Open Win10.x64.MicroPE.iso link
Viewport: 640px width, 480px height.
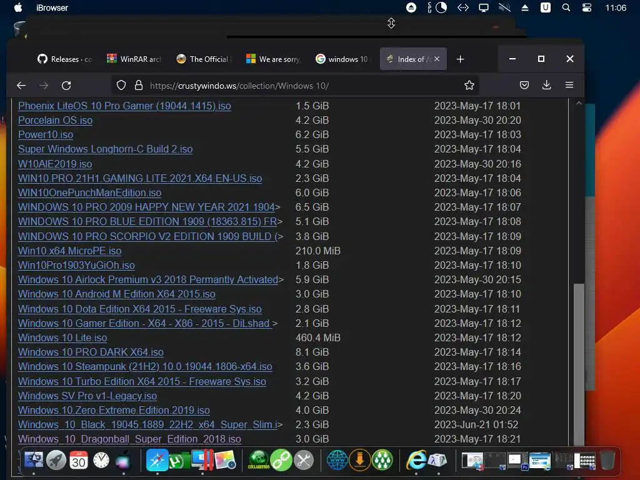(70, 251)
